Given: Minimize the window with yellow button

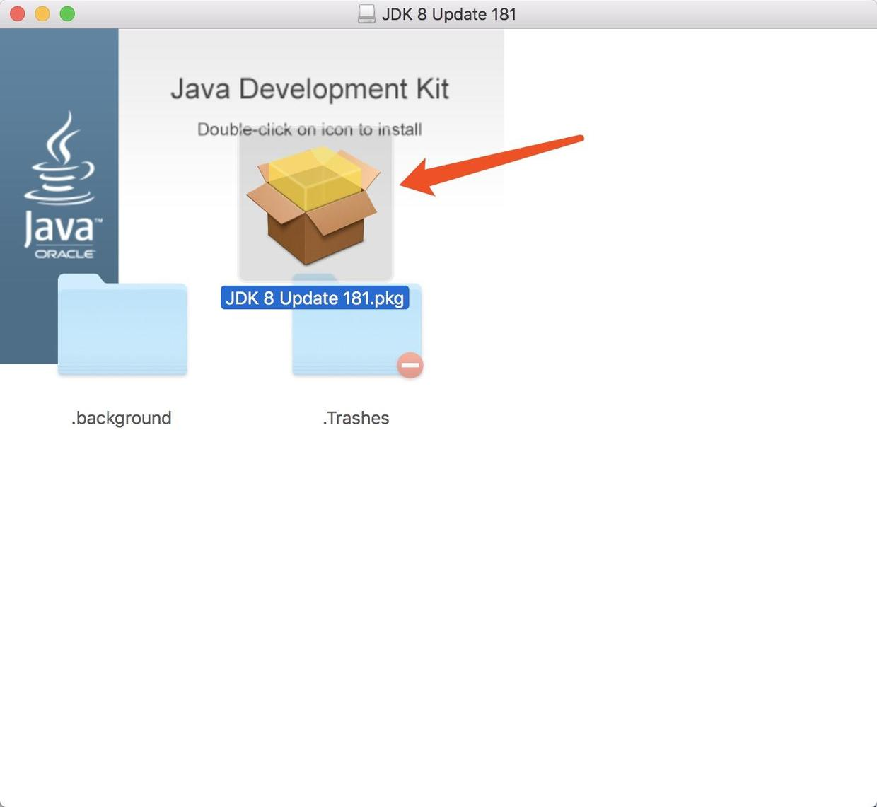Looking at the screenshot, I should point(42,13).
